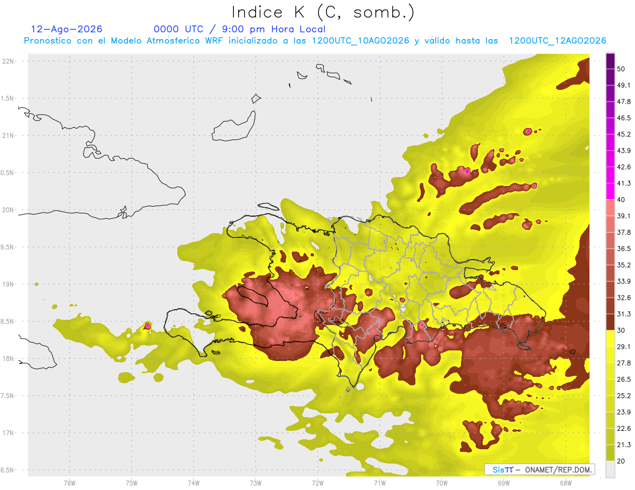Click the grey bottom segment of colorbar
The image size is (635, 490).
pyautogui.click(x=610, y=469)
